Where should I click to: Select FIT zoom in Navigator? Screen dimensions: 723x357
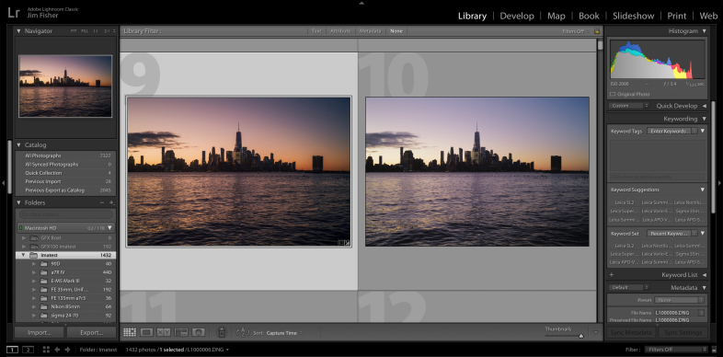(x=74, y=31)
